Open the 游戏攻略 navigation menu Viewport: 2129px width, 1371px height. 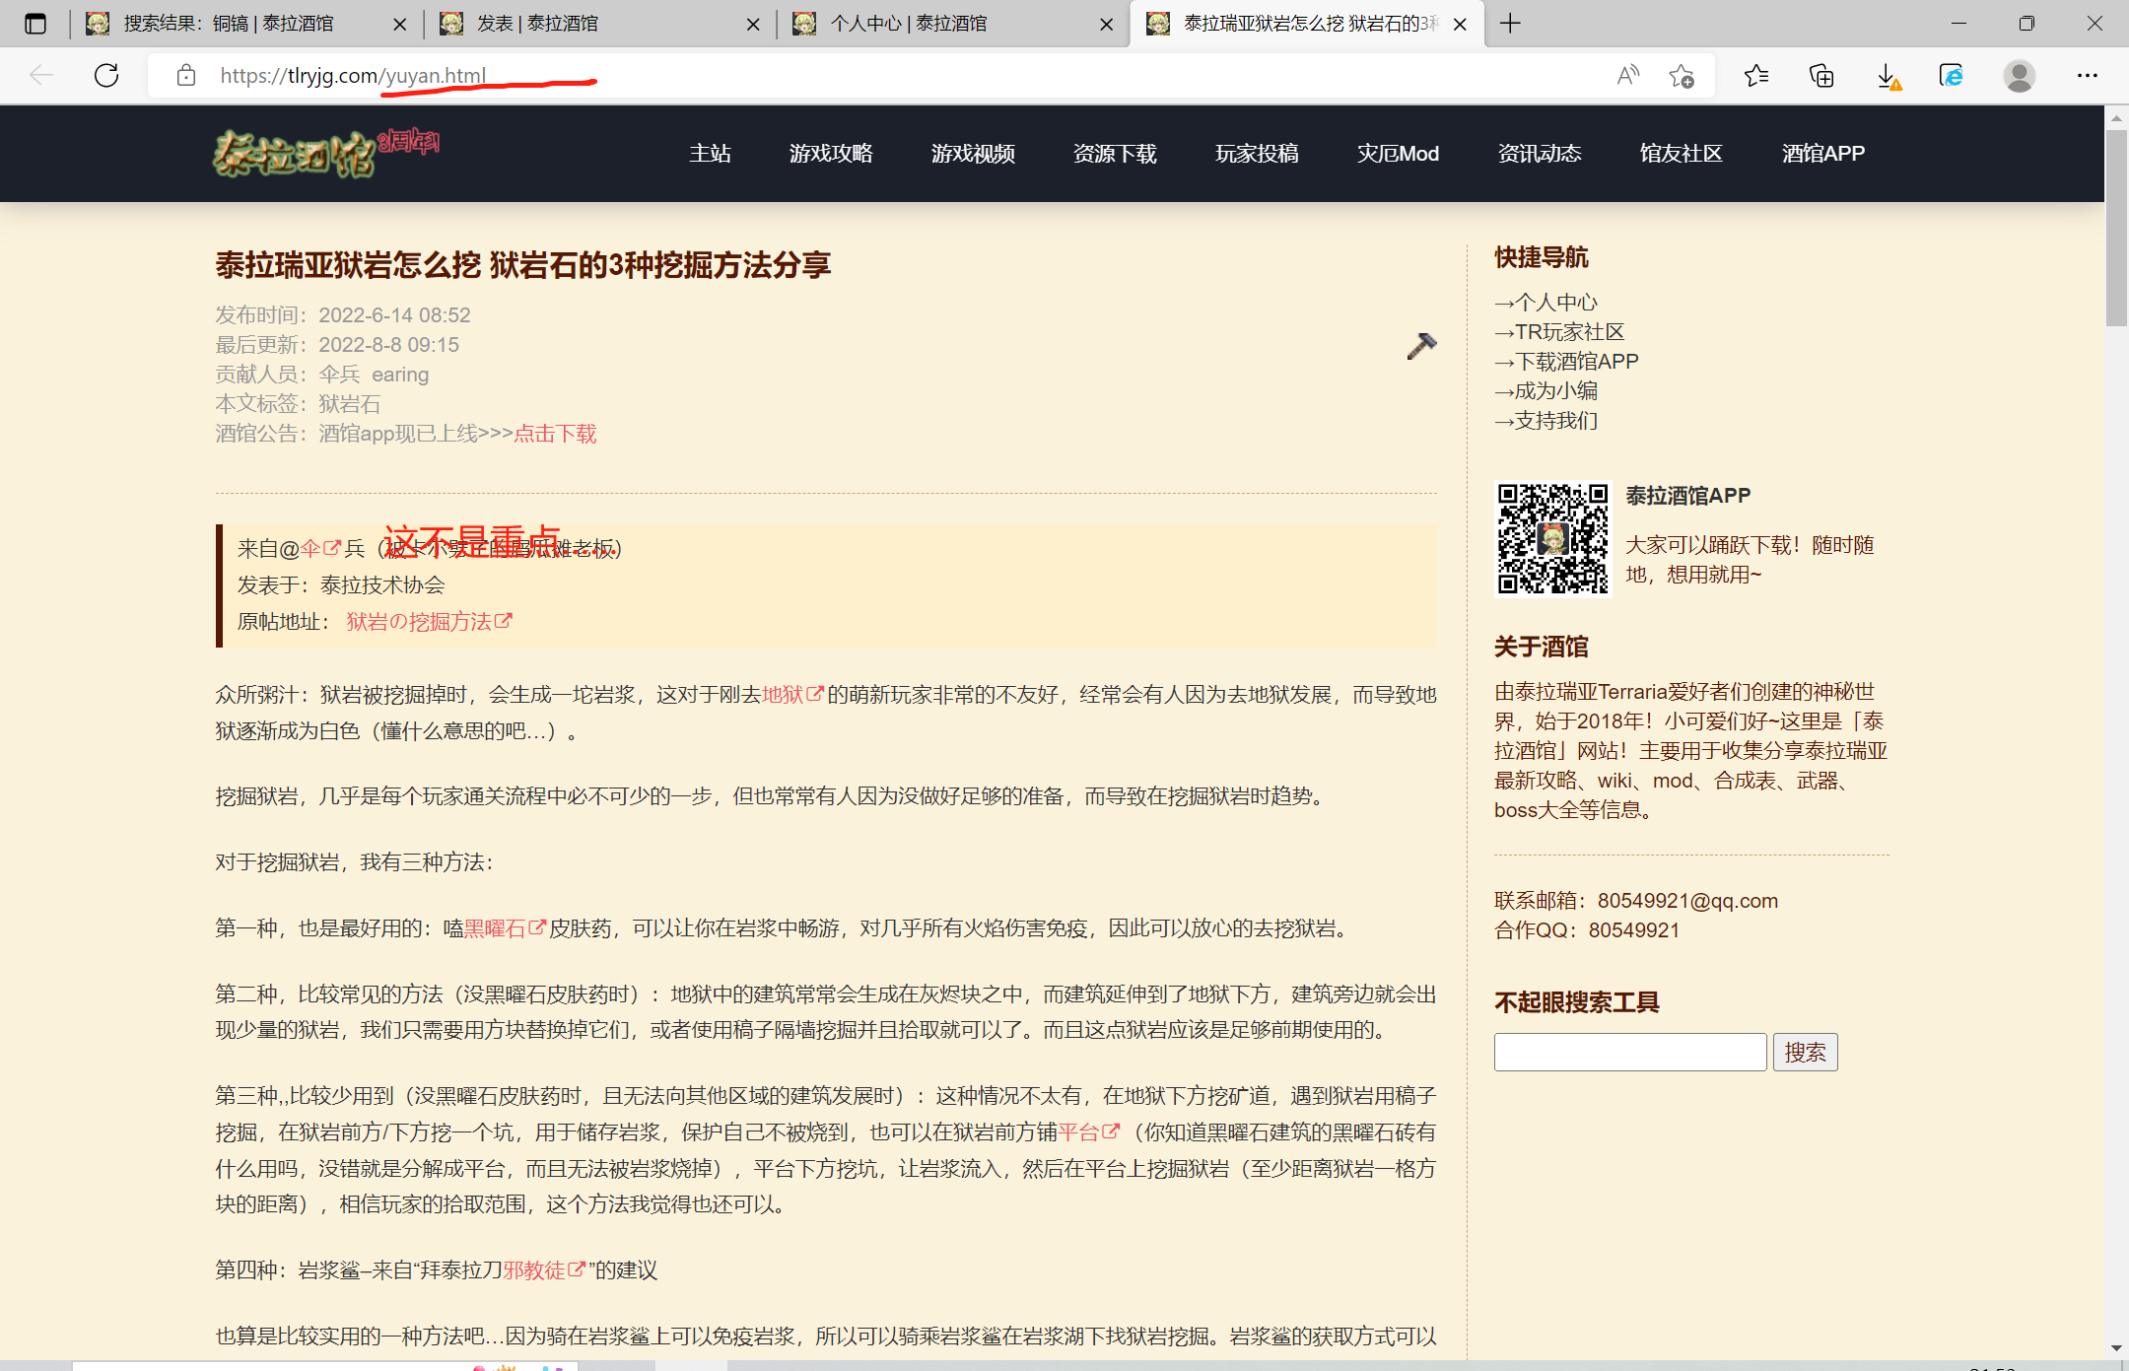coord(831,154)
